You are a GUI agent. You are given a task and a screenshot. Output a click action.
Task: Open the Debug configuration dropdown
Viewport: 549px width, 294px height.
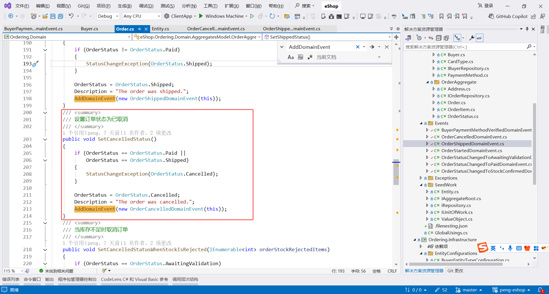click(108, 16)
